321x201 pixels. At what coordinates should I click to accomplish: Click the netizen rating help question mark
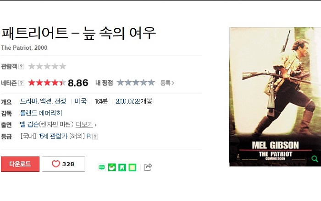click(x=21, y=83)
